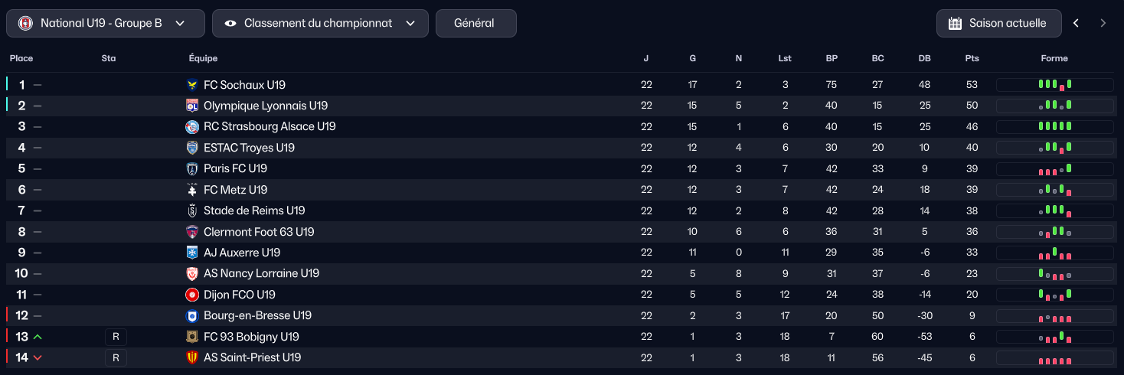Click the AS Saint-Priest U19 badge icon

click(x=192, y=357)
